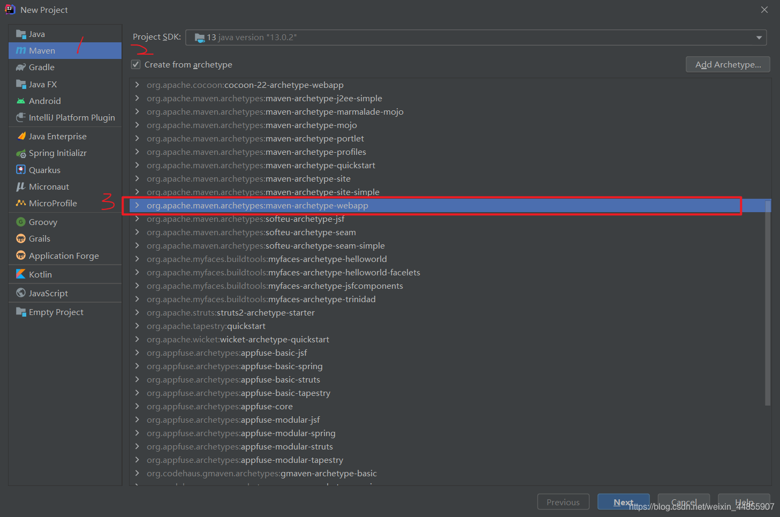Click the JavaScript globe icon
The image size is (780, 517).
pyautogui.click(x=21, y=293)
